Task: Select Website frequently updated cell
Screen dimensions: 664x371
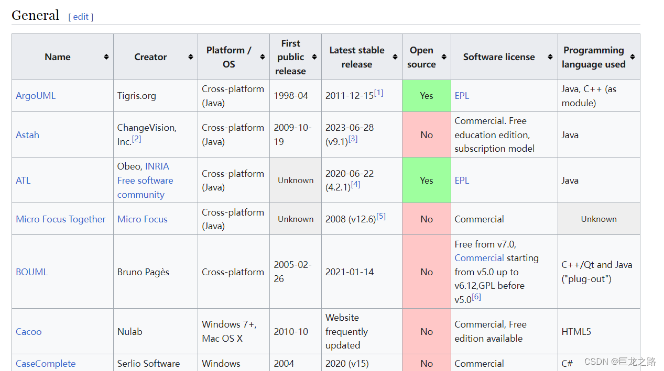Action: [362, 332]
